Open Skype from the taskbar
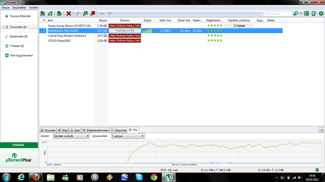 tap(139, 177)
